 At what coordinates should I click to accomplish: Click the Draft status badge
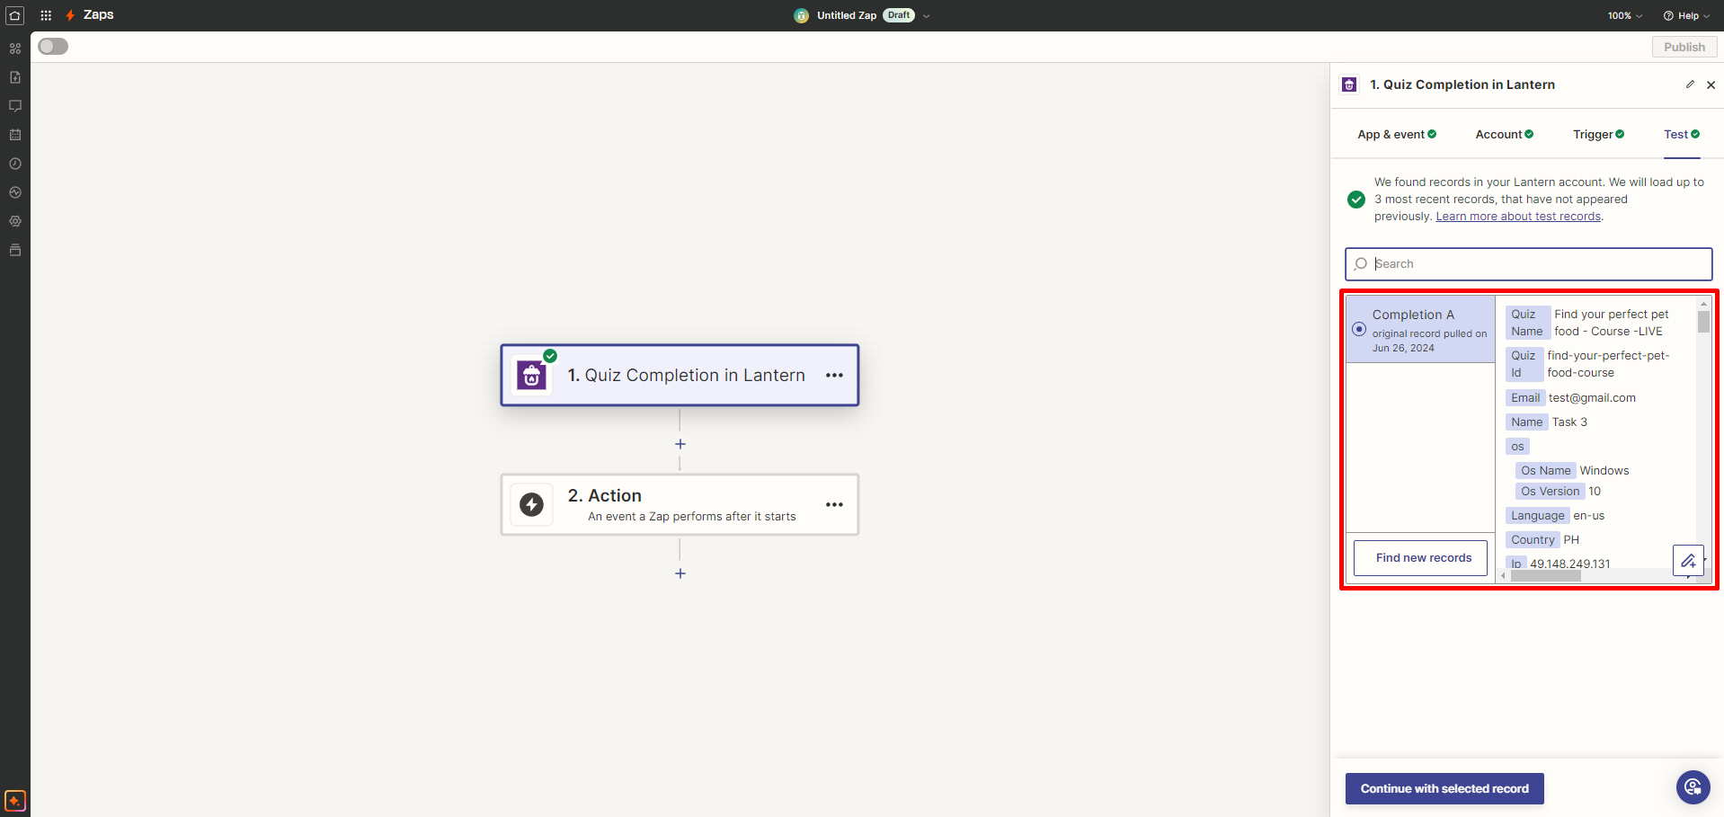coord(899,15)
